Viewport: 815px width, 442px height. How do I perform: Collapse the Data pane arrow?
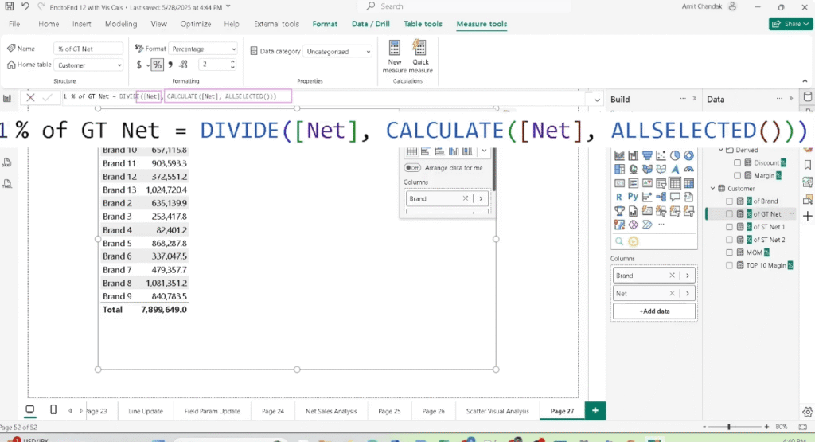click(x=791, y=99)
